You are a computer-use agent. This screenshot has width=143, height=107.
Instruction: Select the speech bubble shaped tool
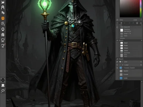point(3,91)
